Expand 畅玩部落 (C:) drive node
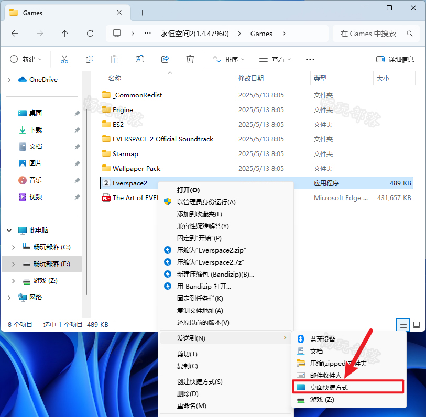 (x=13, y=247)
